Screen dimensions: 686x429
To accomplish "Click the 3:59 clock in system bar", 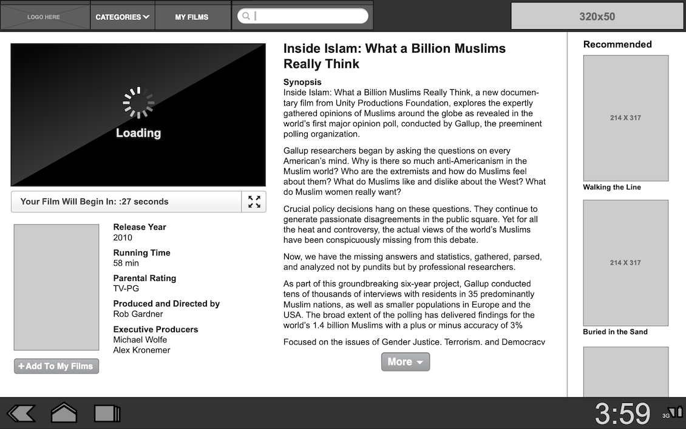I will point(623,413).
